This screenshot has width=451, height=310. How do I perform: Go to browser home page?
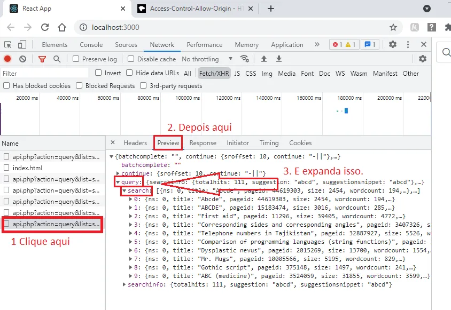62,27
